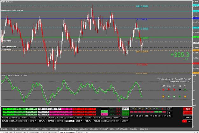
Task: Click the MR2 level label
Action: pos(142,6)
